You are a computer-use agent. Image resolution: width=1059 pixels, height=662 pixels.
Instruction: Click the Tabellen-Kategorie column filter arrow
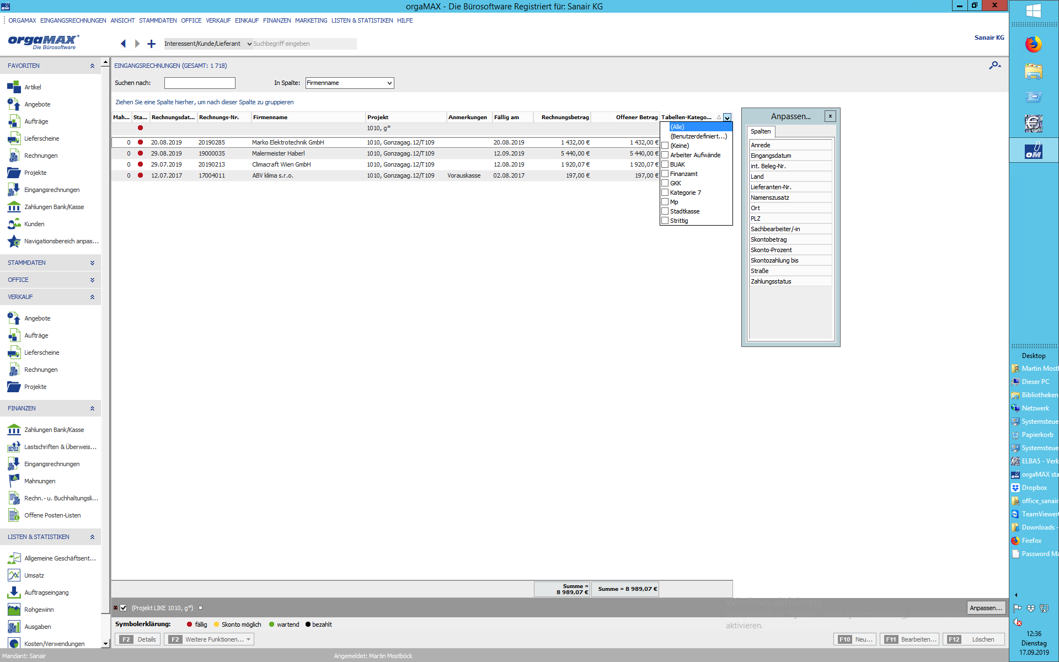click(x=728, y=118)
